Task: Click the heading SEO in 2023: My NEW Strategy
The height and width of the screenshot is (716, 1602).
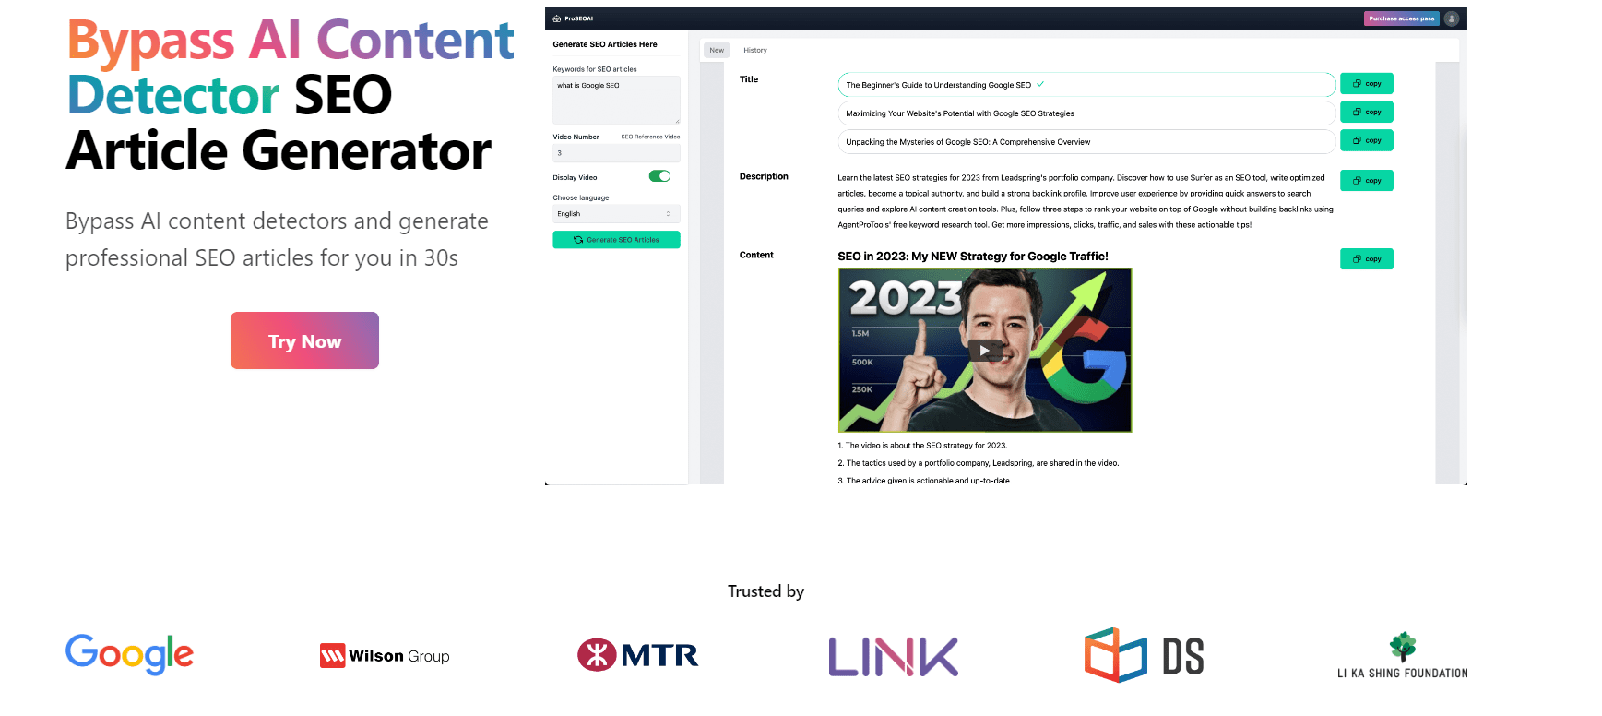Action: point(972,257)
